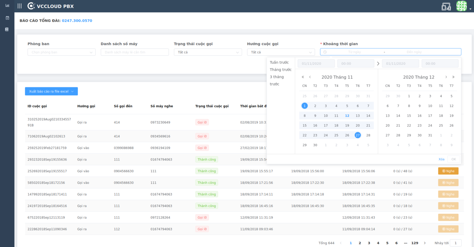Image resolution: width=474 pixels, height=247 pixels.
Task: Focus the Danh sách số máy input
Action: pyautogui.click(x=135, y=52)
